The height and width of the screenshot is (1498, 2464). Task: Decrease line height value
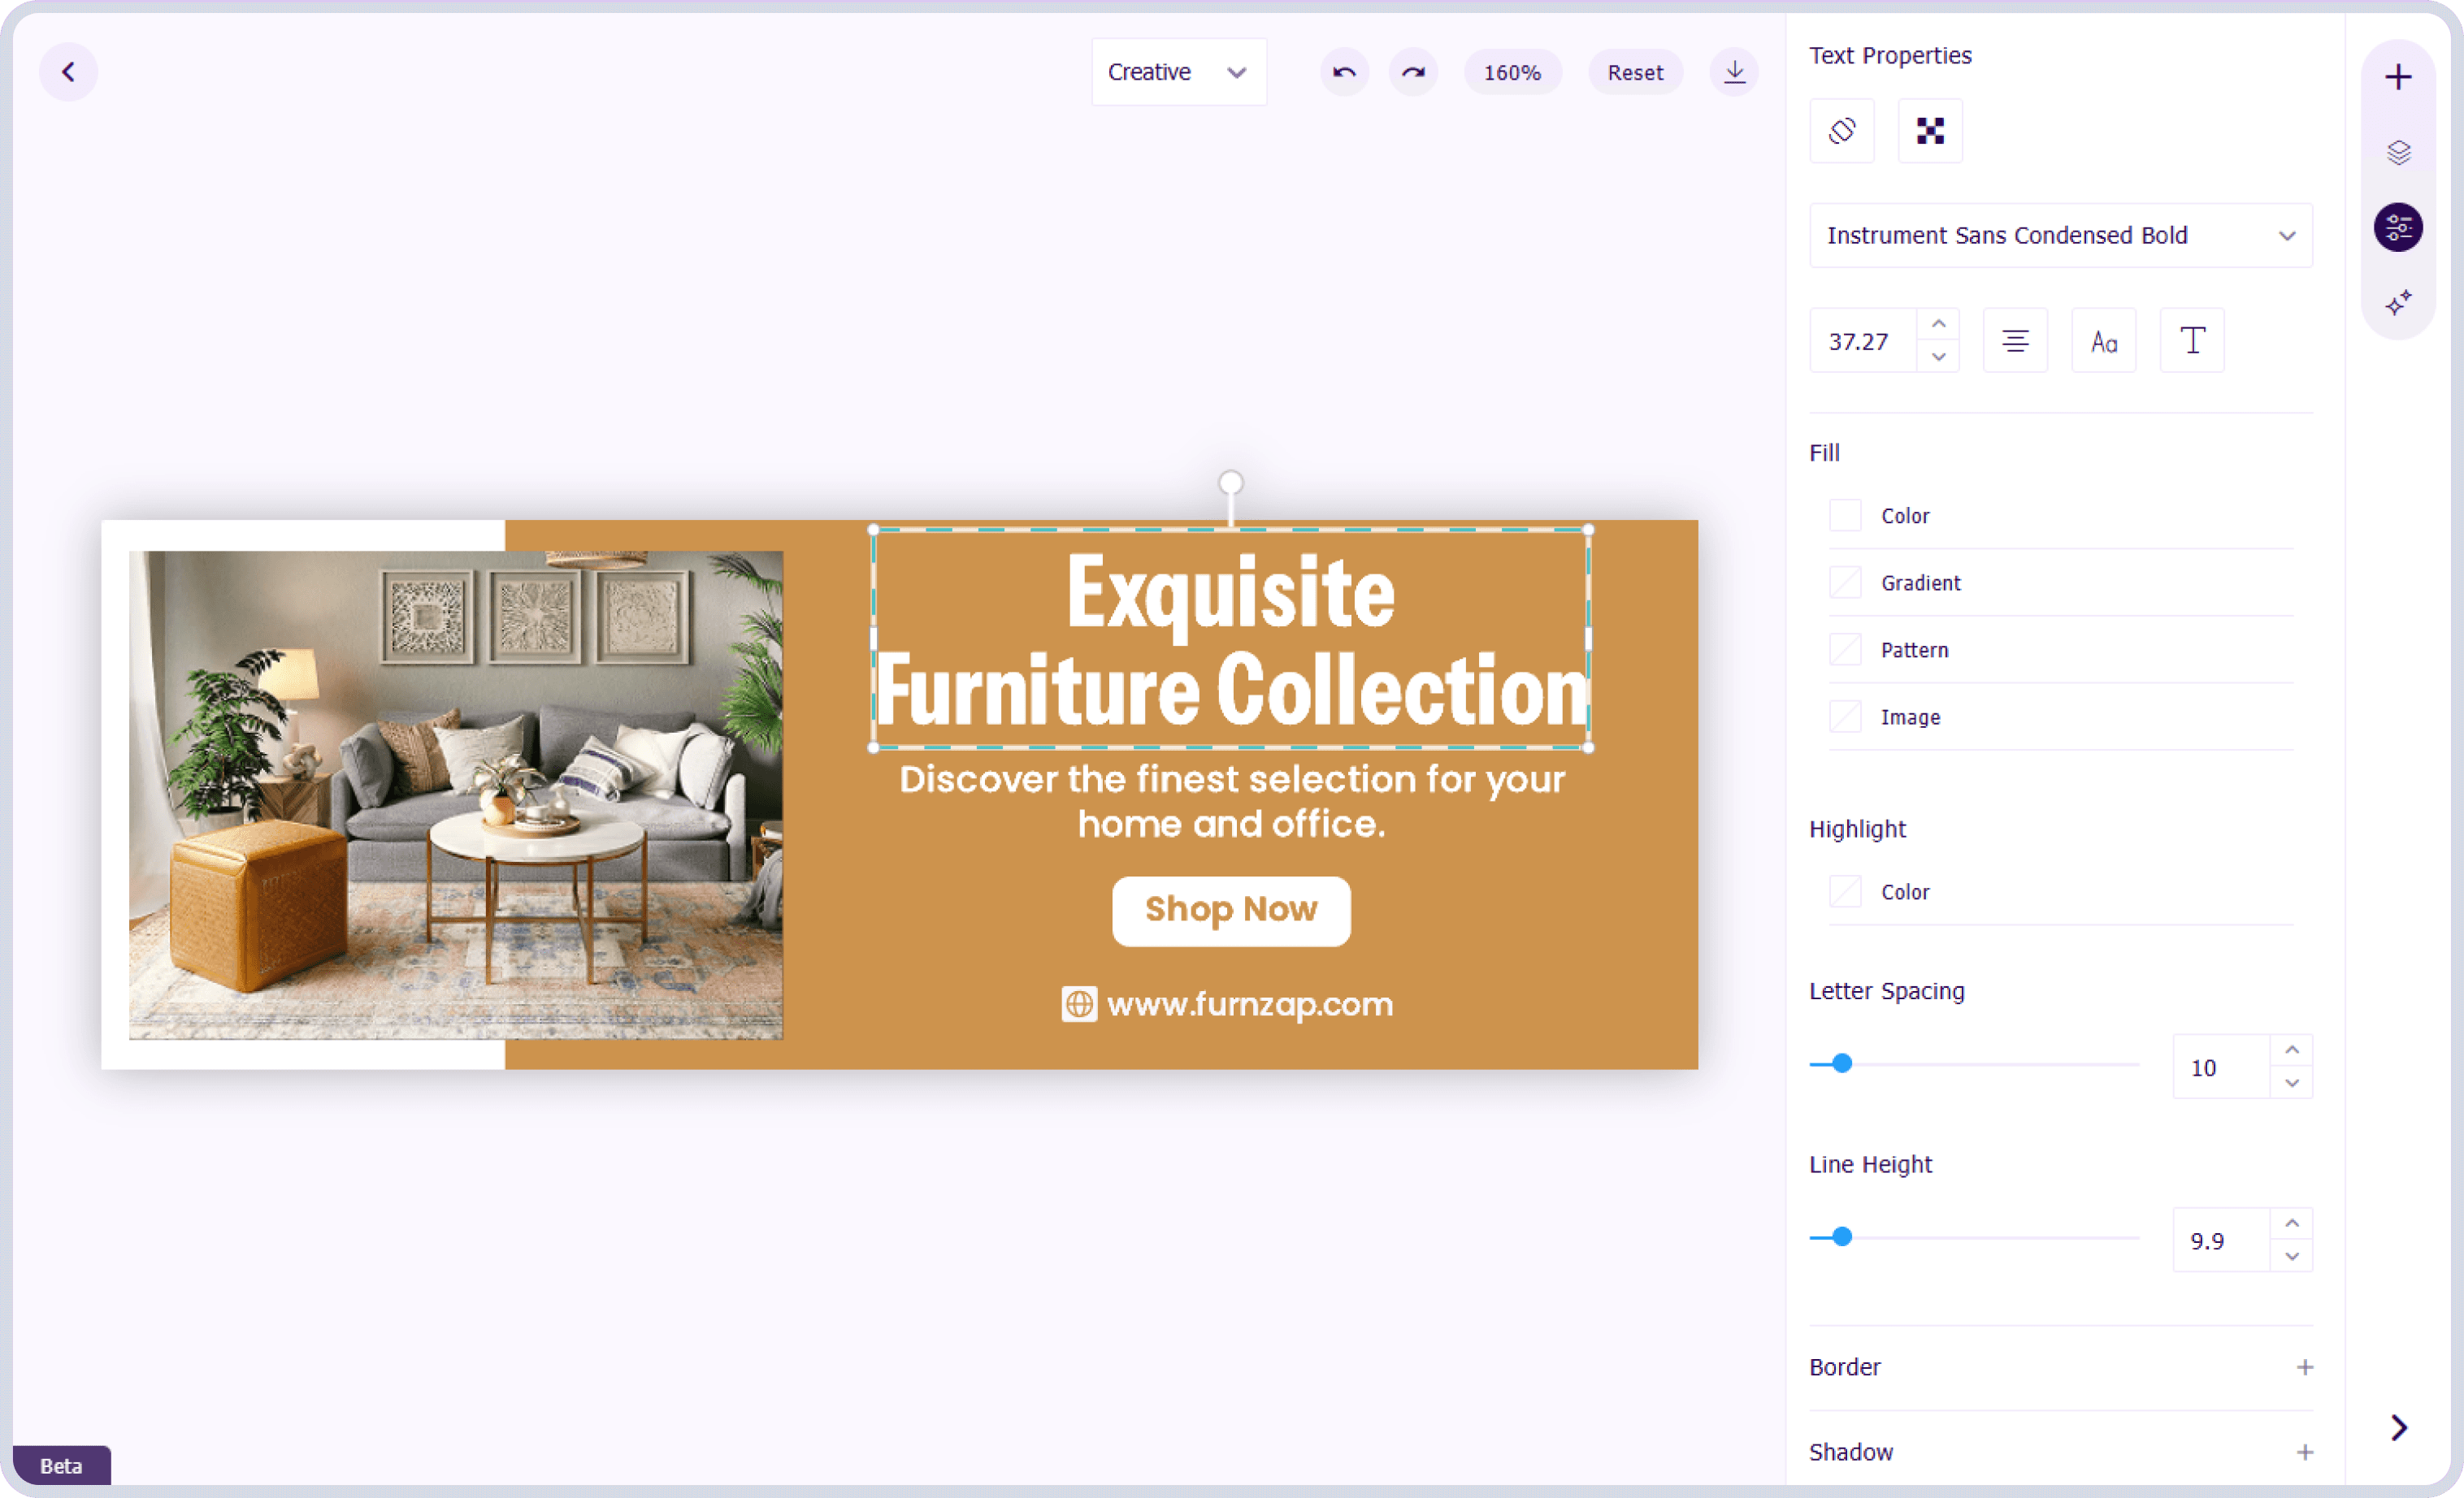click(2291, 1256)
